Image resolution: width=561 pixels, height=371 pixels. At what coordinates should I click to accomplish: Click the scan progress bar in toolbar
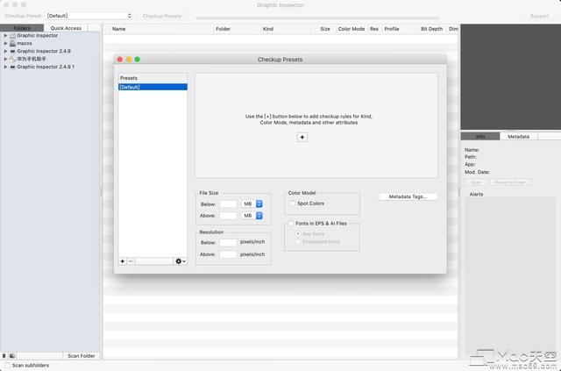click(317, 18)
